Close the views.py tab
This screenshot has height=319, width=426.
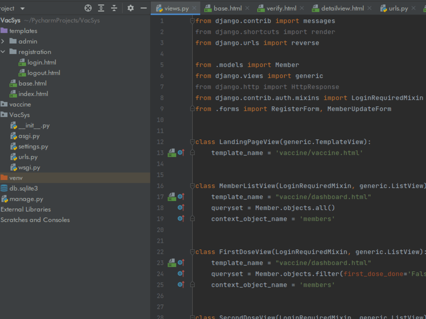tap(194, 8)
